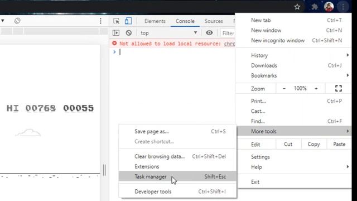Click the HI 00768 score text
The width and height of the screenshot is (357, 201).
[x=31, y=108]
